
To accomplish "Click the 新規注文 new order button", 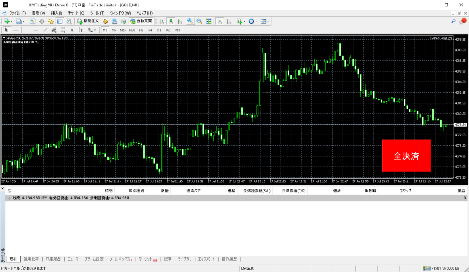I will coord(88,21).
